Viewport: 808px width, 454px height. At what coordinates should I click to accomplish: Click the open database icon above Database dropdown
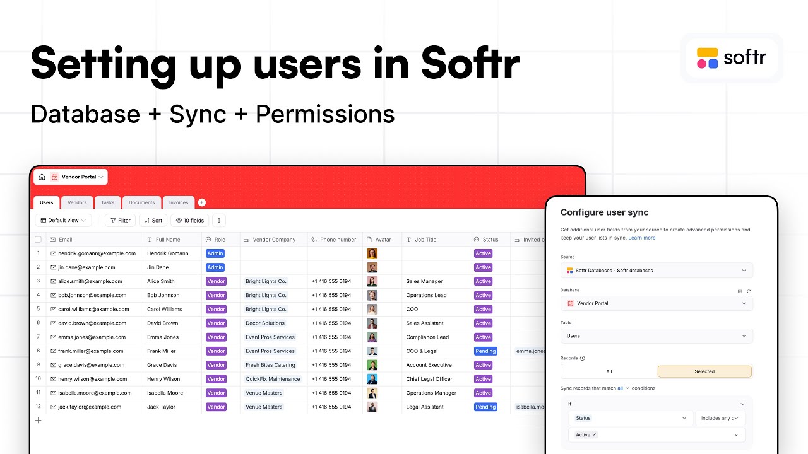point(740,291)
